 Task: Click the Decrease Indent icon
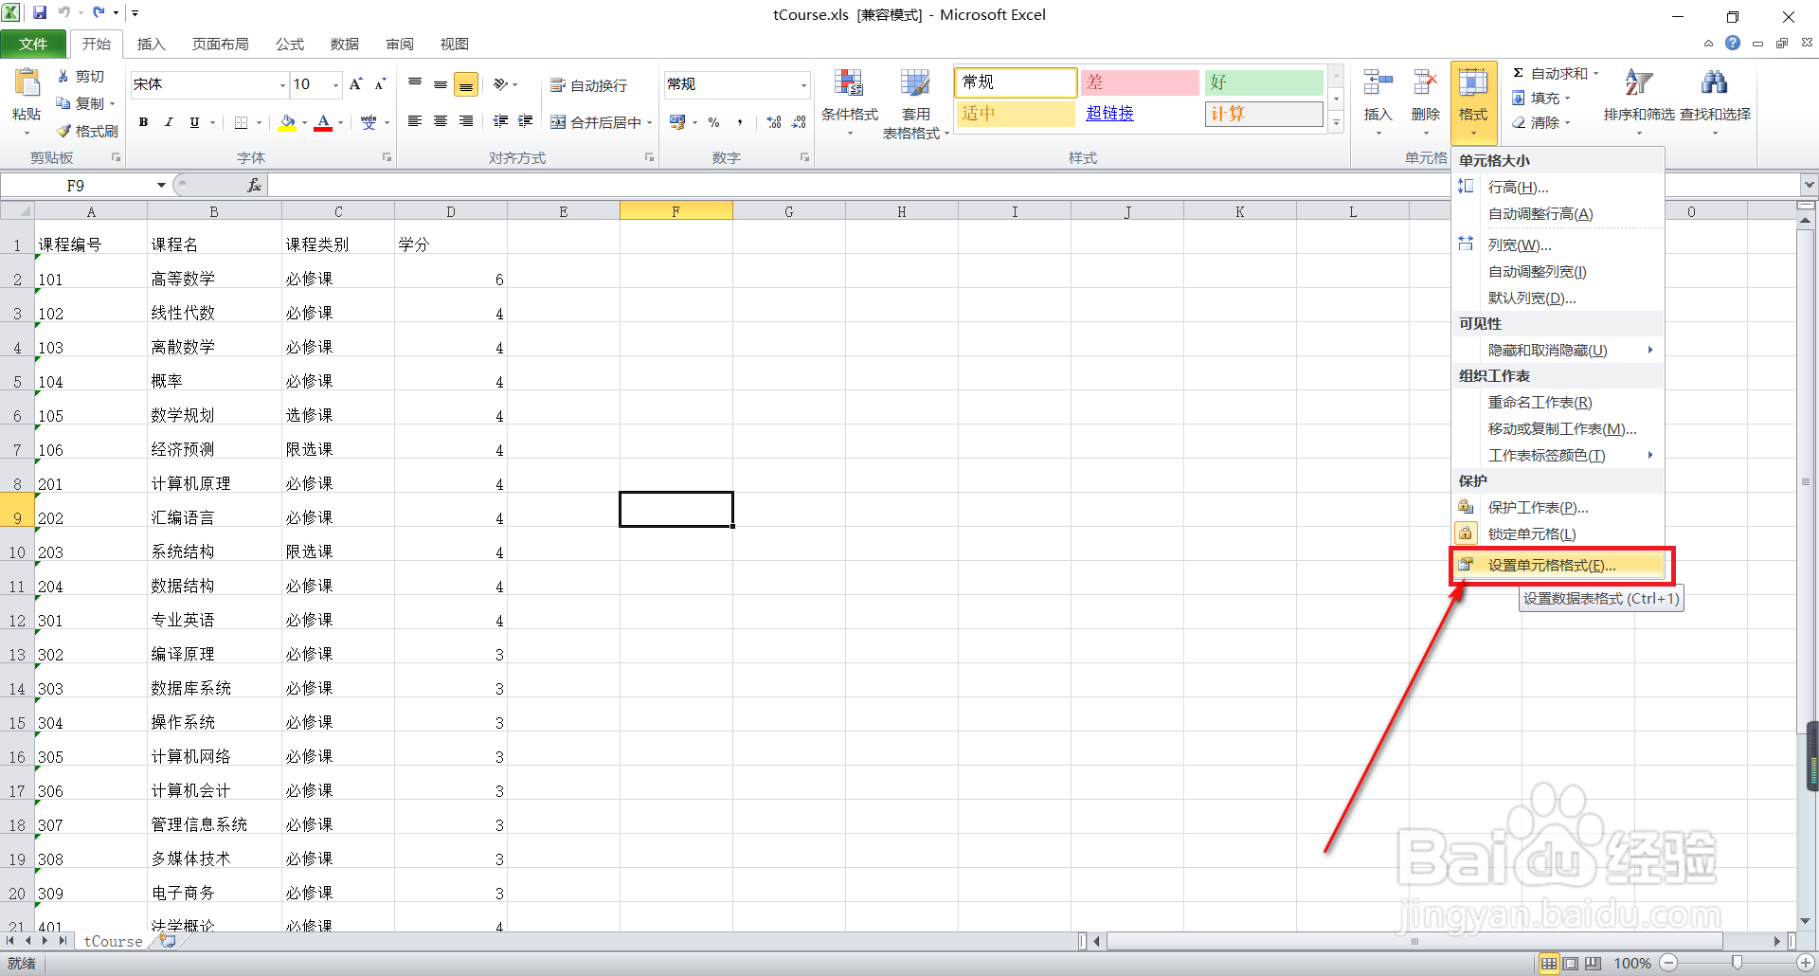500,121
